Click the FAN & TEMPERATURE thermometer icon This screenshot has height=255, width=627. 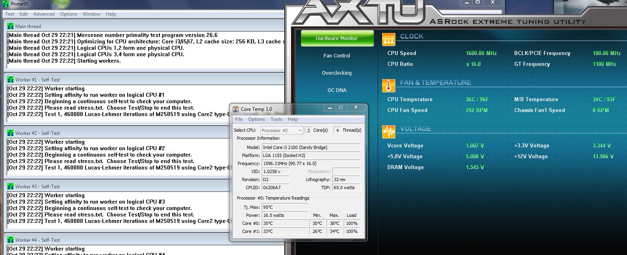[x=389, y=85]
